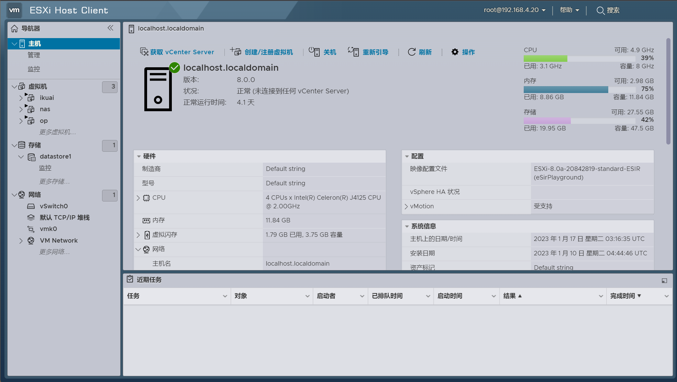Image resolution: width=677 pixels, height=382 pixels.
Task: Click the shut down power icon
Action: click(314, 51)
